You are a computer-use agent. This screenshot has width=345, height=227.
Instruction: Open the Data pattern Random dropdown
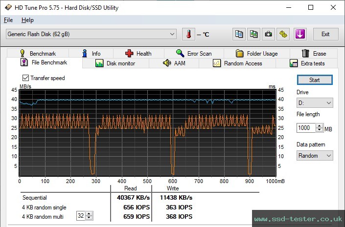pos(315,156)
